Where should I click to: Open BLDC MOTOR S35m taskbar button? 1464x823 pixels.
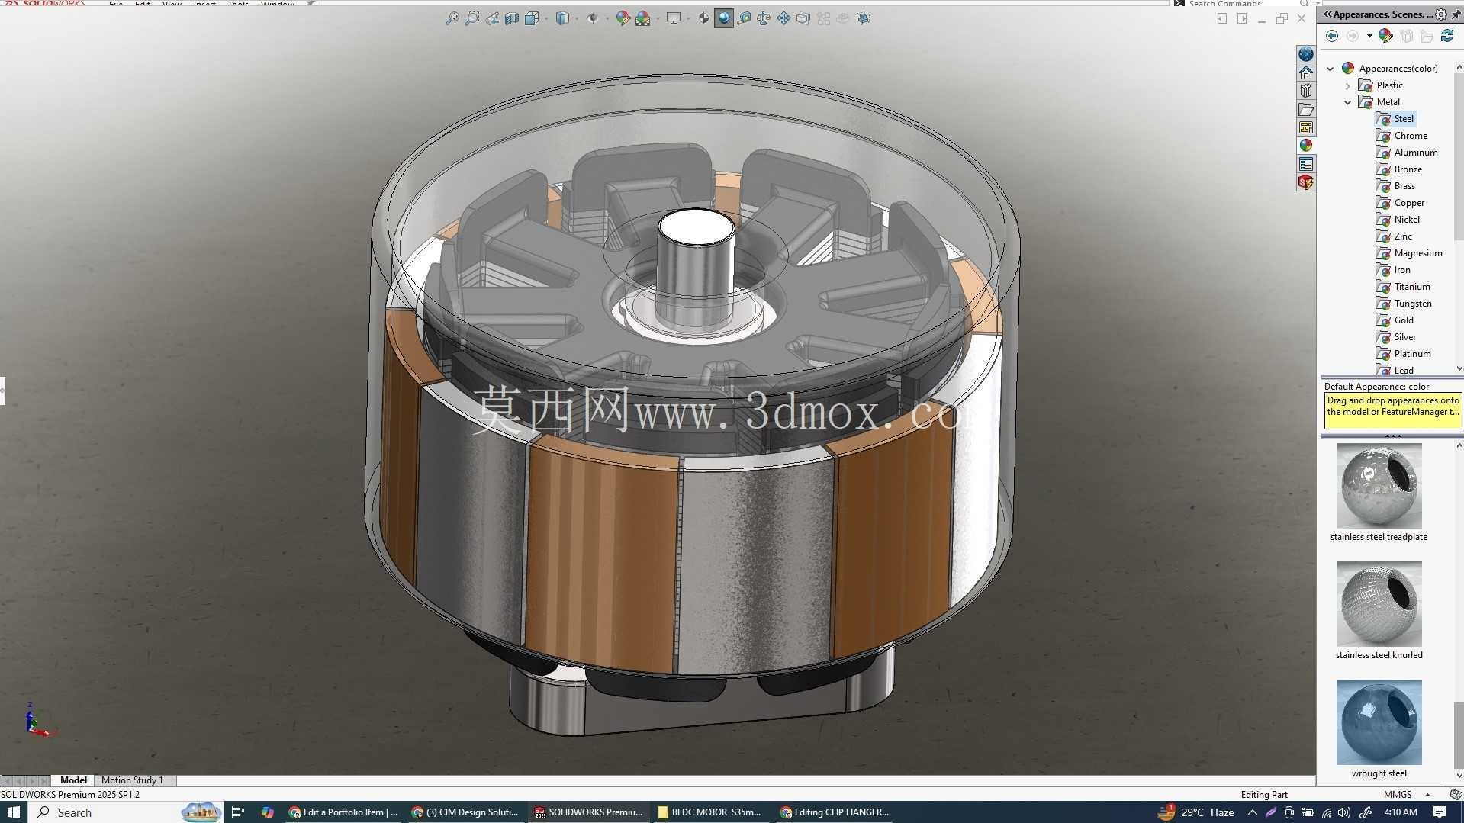(710, 812)
